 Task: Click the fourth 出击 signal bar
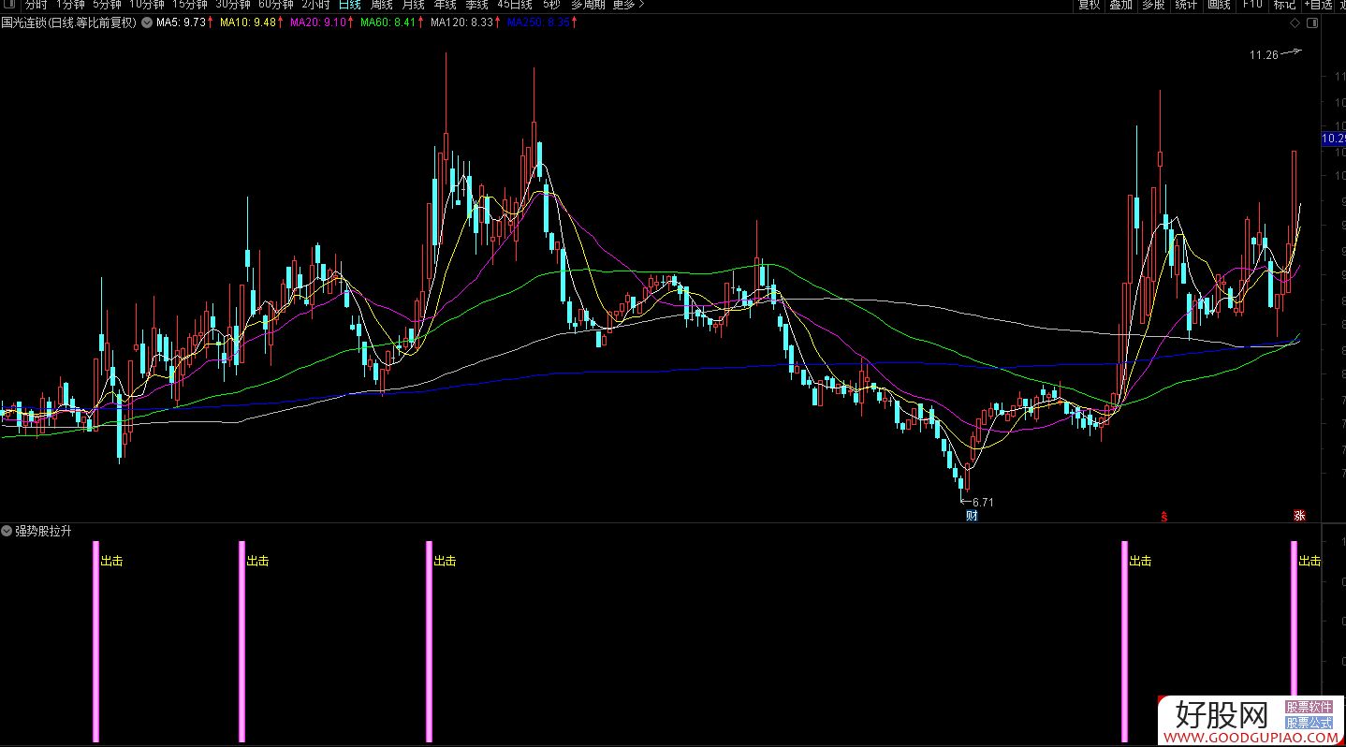coord(1125,641)
